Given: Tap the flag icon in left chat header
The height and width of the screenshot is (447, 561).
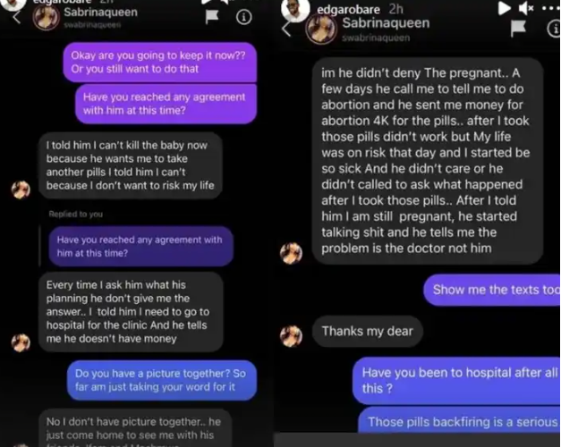Looking at the screenshot, I should pyautogui.click(x=212, y=17).
